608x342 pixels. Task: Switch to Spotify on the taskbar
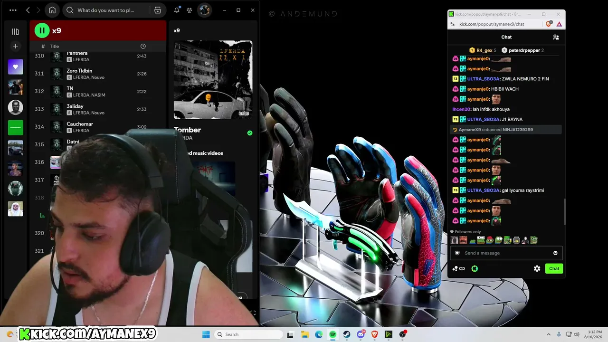click(332, 334)
